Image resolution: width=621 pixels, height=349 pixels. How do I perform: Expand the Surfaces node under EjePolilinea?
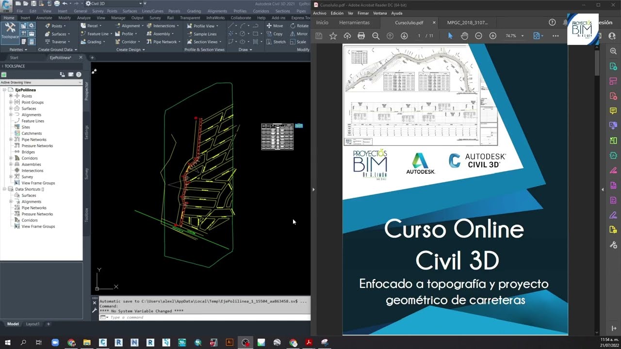tap(11, 109)
